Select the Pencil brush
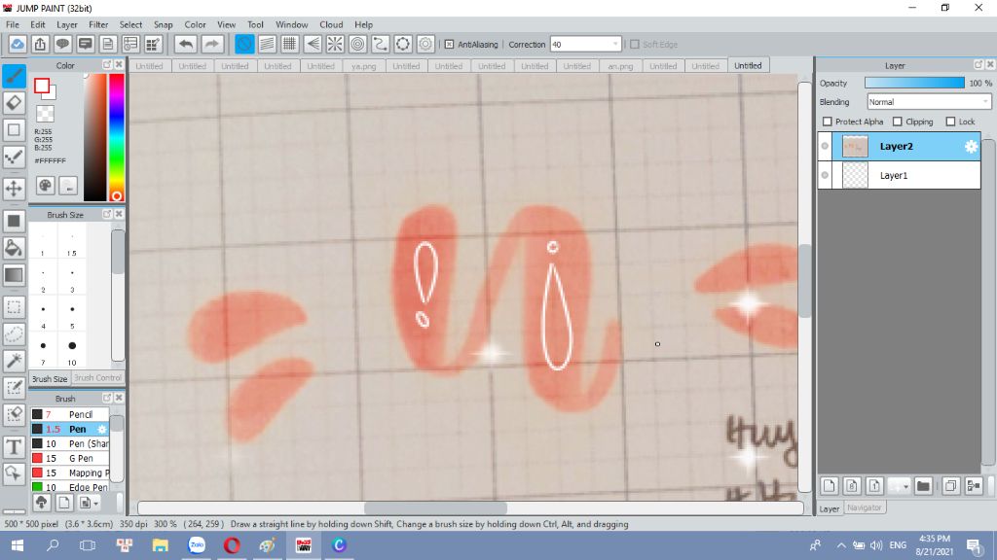 [70, 414]
